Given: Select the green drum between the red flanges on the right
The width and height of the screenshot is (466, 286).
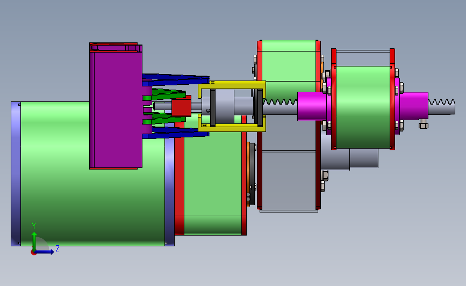Looking at the screenshot, I should (x=363, y=107).
